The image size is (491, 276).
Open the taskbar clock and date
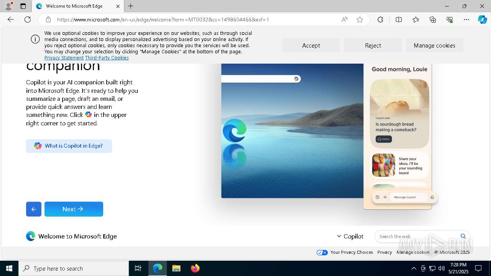[458, 268]
